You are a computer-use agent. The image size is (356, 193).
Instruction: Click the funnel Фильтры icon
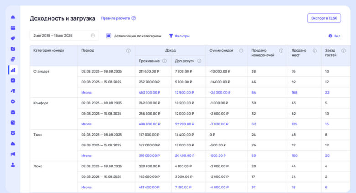coord(171,36)
